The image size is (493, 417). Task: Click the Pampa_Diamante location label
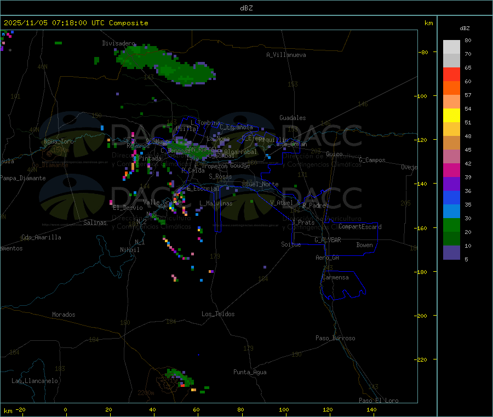[22, 178]
